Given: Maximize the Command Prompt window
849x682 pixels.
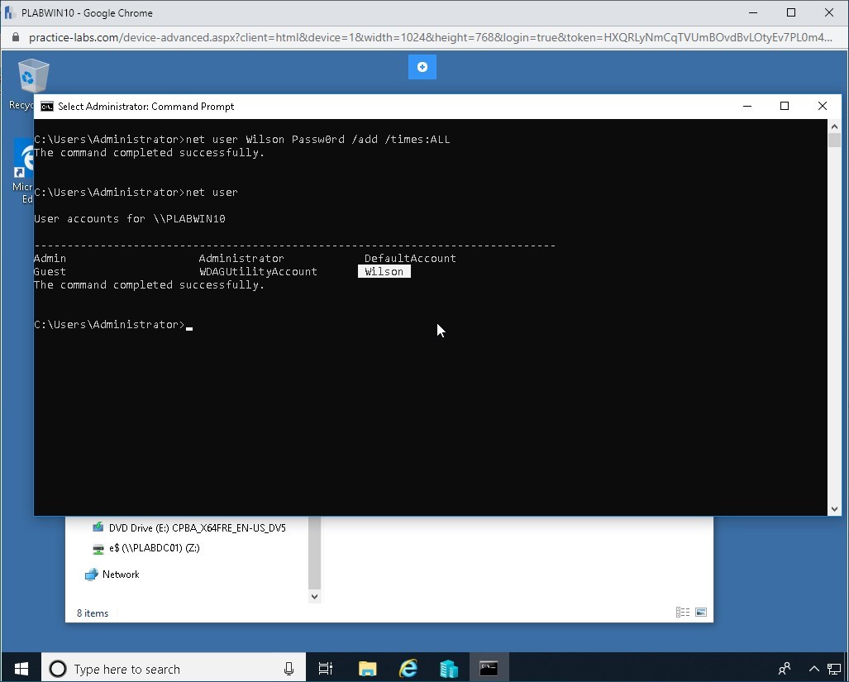Looking at the screenshot, I should pyautogui.click(x=784, y=106).
